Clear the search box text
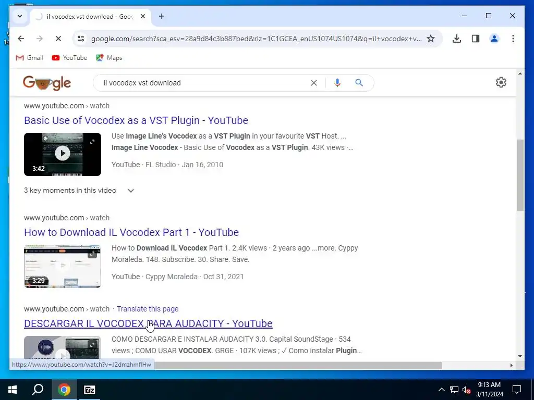The height and width of the screenshot is (400, 534). pos(313,83)
